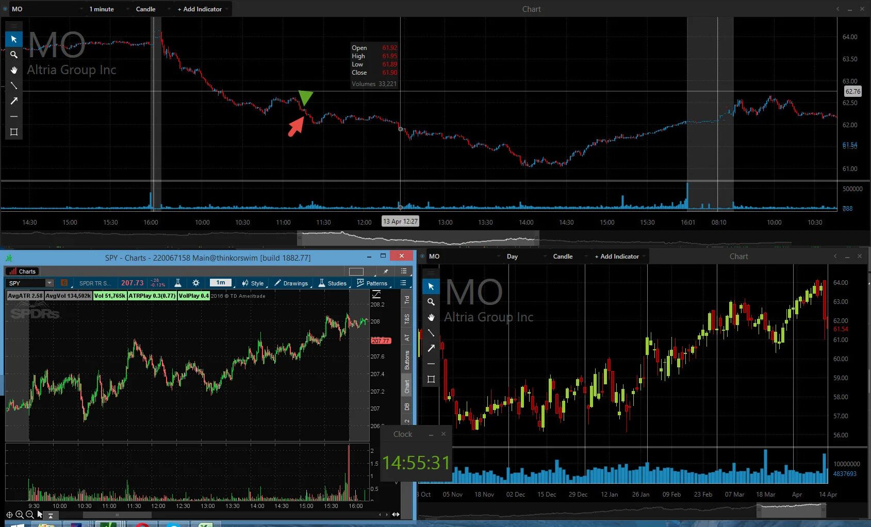The width and height of the screenshot is (871, 527).
Task: Toggle the DB side panel in thinkorswim
Action: [x=406, y=406]
